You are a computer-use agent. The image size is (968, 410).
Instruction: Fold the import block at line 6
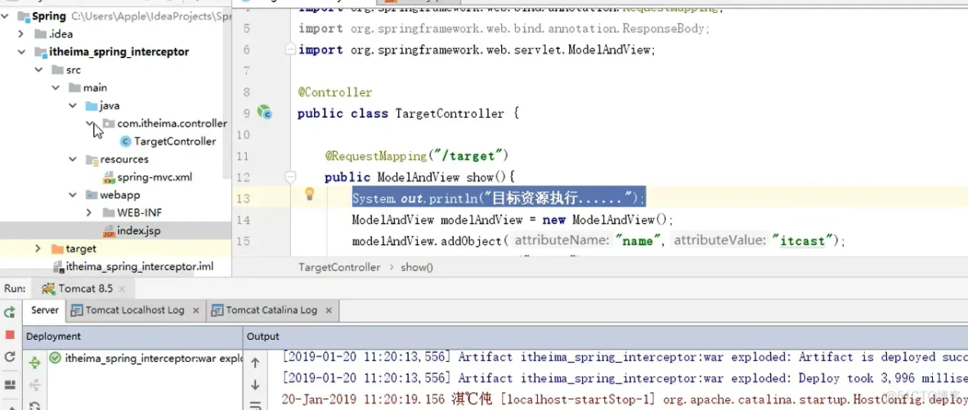pyautogui.click(x=290, y=49)
